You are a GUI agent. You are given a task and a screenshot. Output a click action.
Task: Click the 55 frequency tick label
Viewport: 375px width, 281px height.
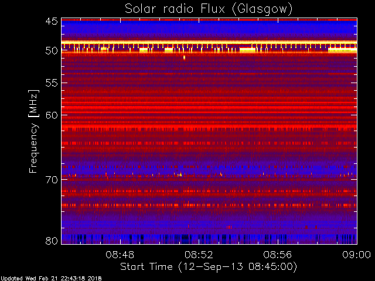(x=52, y=83)
